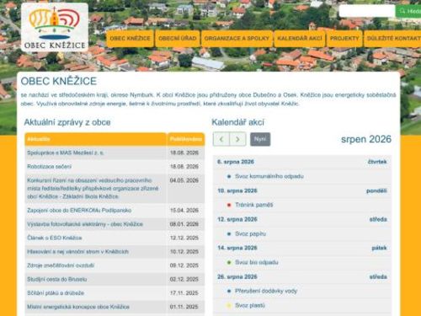Screen dimensions: 421x316
Task: Open Místní energetická koncepce obce Kněžice
Action: 78,307
